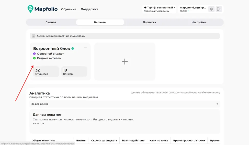The height and width of the screenshot is (145, 249).
Task: Click the Mapfolio logo pin icon
Action: point(30,9)
